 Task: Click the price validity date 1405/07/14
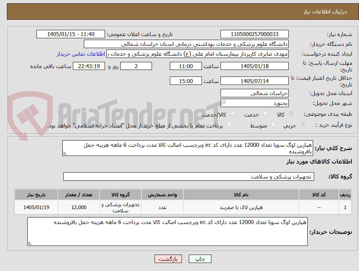[254, 81]
